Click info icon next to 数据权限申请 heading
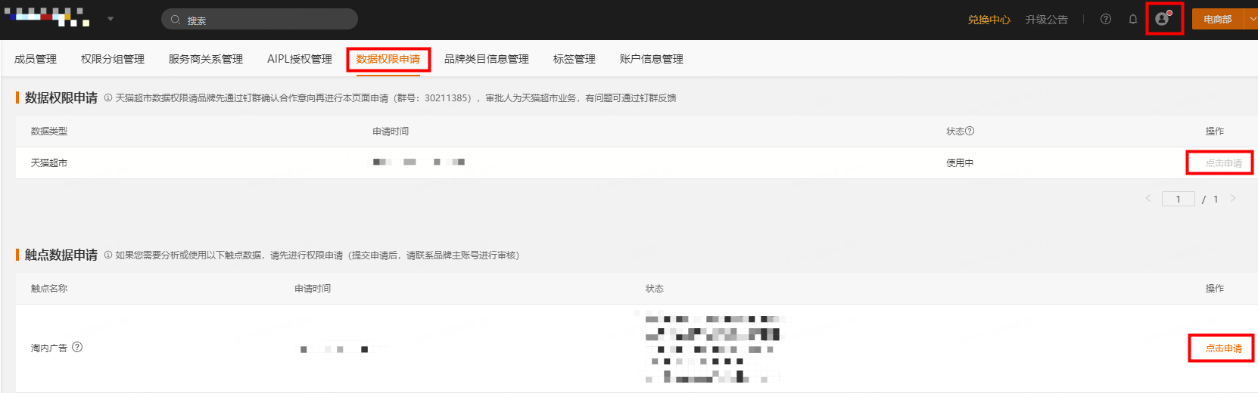The height and width of the screenshot is (393, 1258). [x=108, y=97]
